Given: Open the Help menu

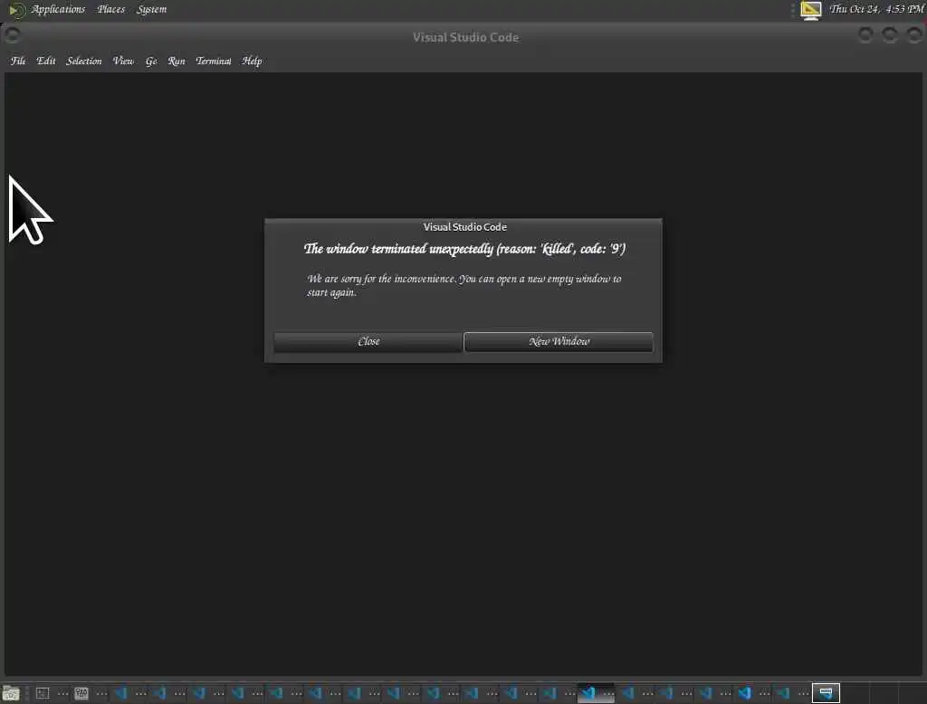Looking at the screenshot, I should point(252,61).
